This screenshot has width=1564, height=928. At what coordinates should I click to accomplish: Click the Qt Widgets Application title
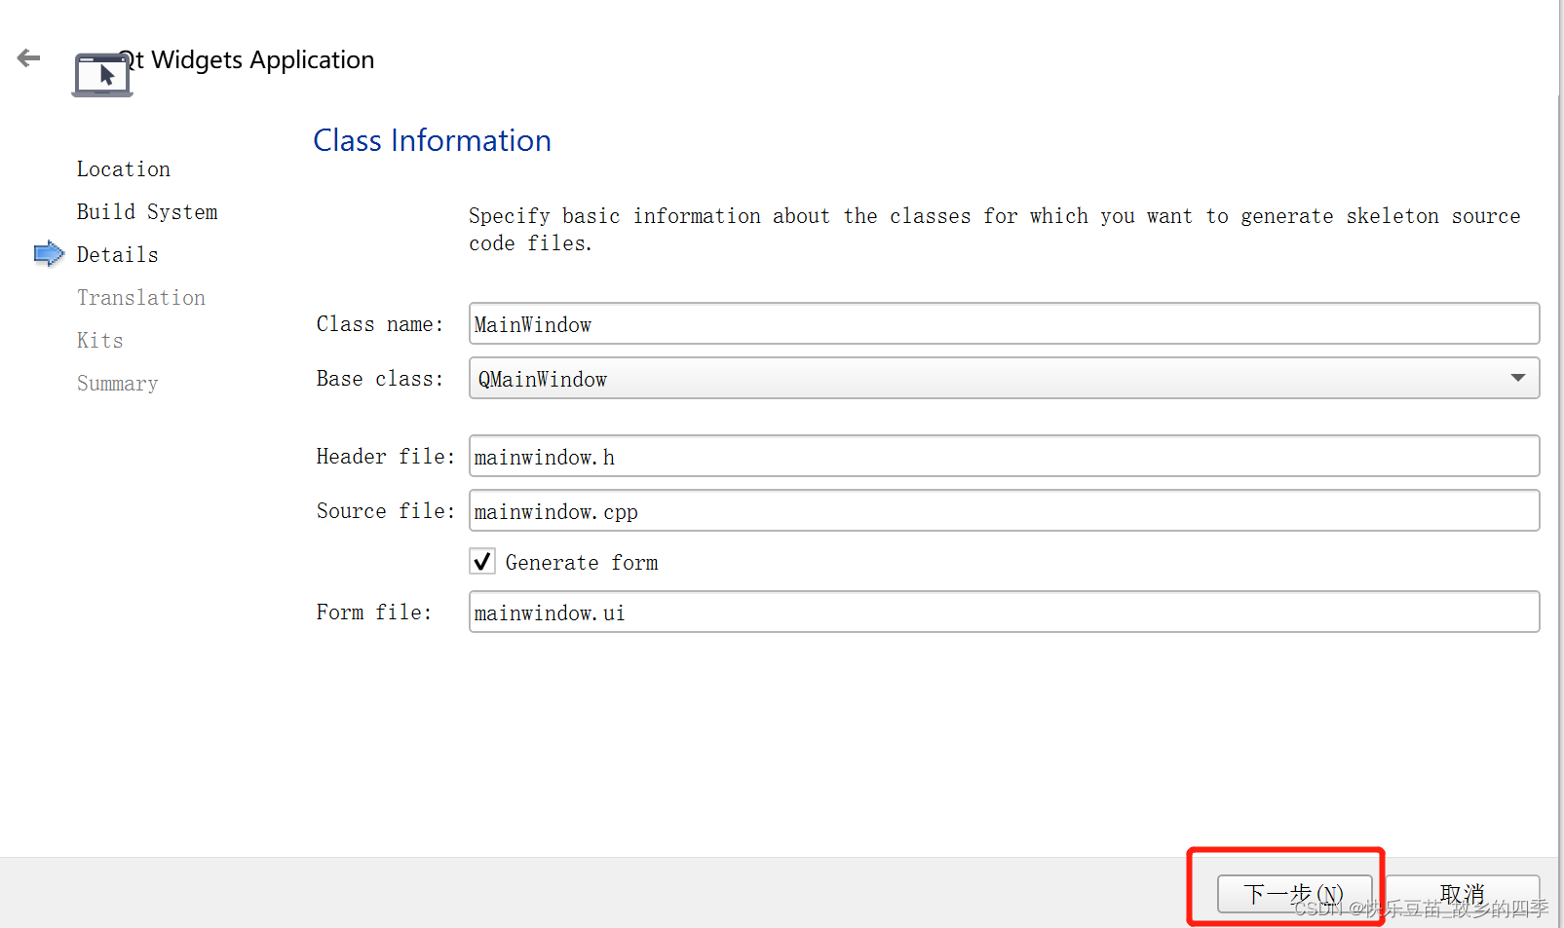[248, 60]
